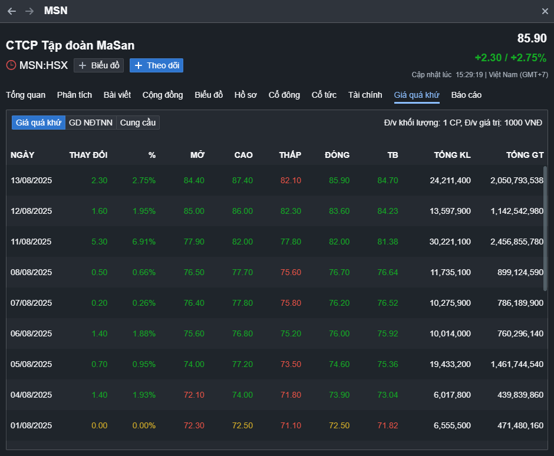Open the Cổ đông tab
This screenshot has height=456, width=554.
click(x=284, y=95)
